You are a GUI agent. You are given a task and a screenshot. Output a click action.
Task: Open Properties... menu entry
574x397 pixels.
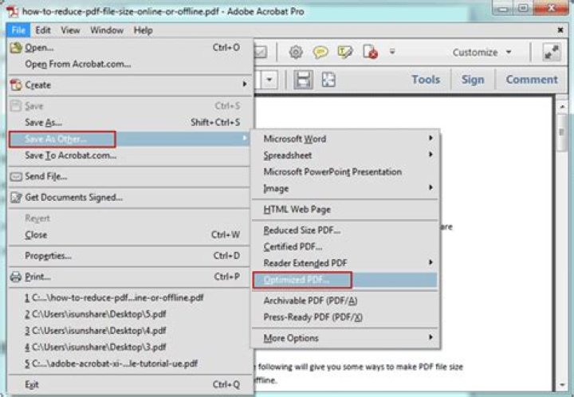pos(129,256)
